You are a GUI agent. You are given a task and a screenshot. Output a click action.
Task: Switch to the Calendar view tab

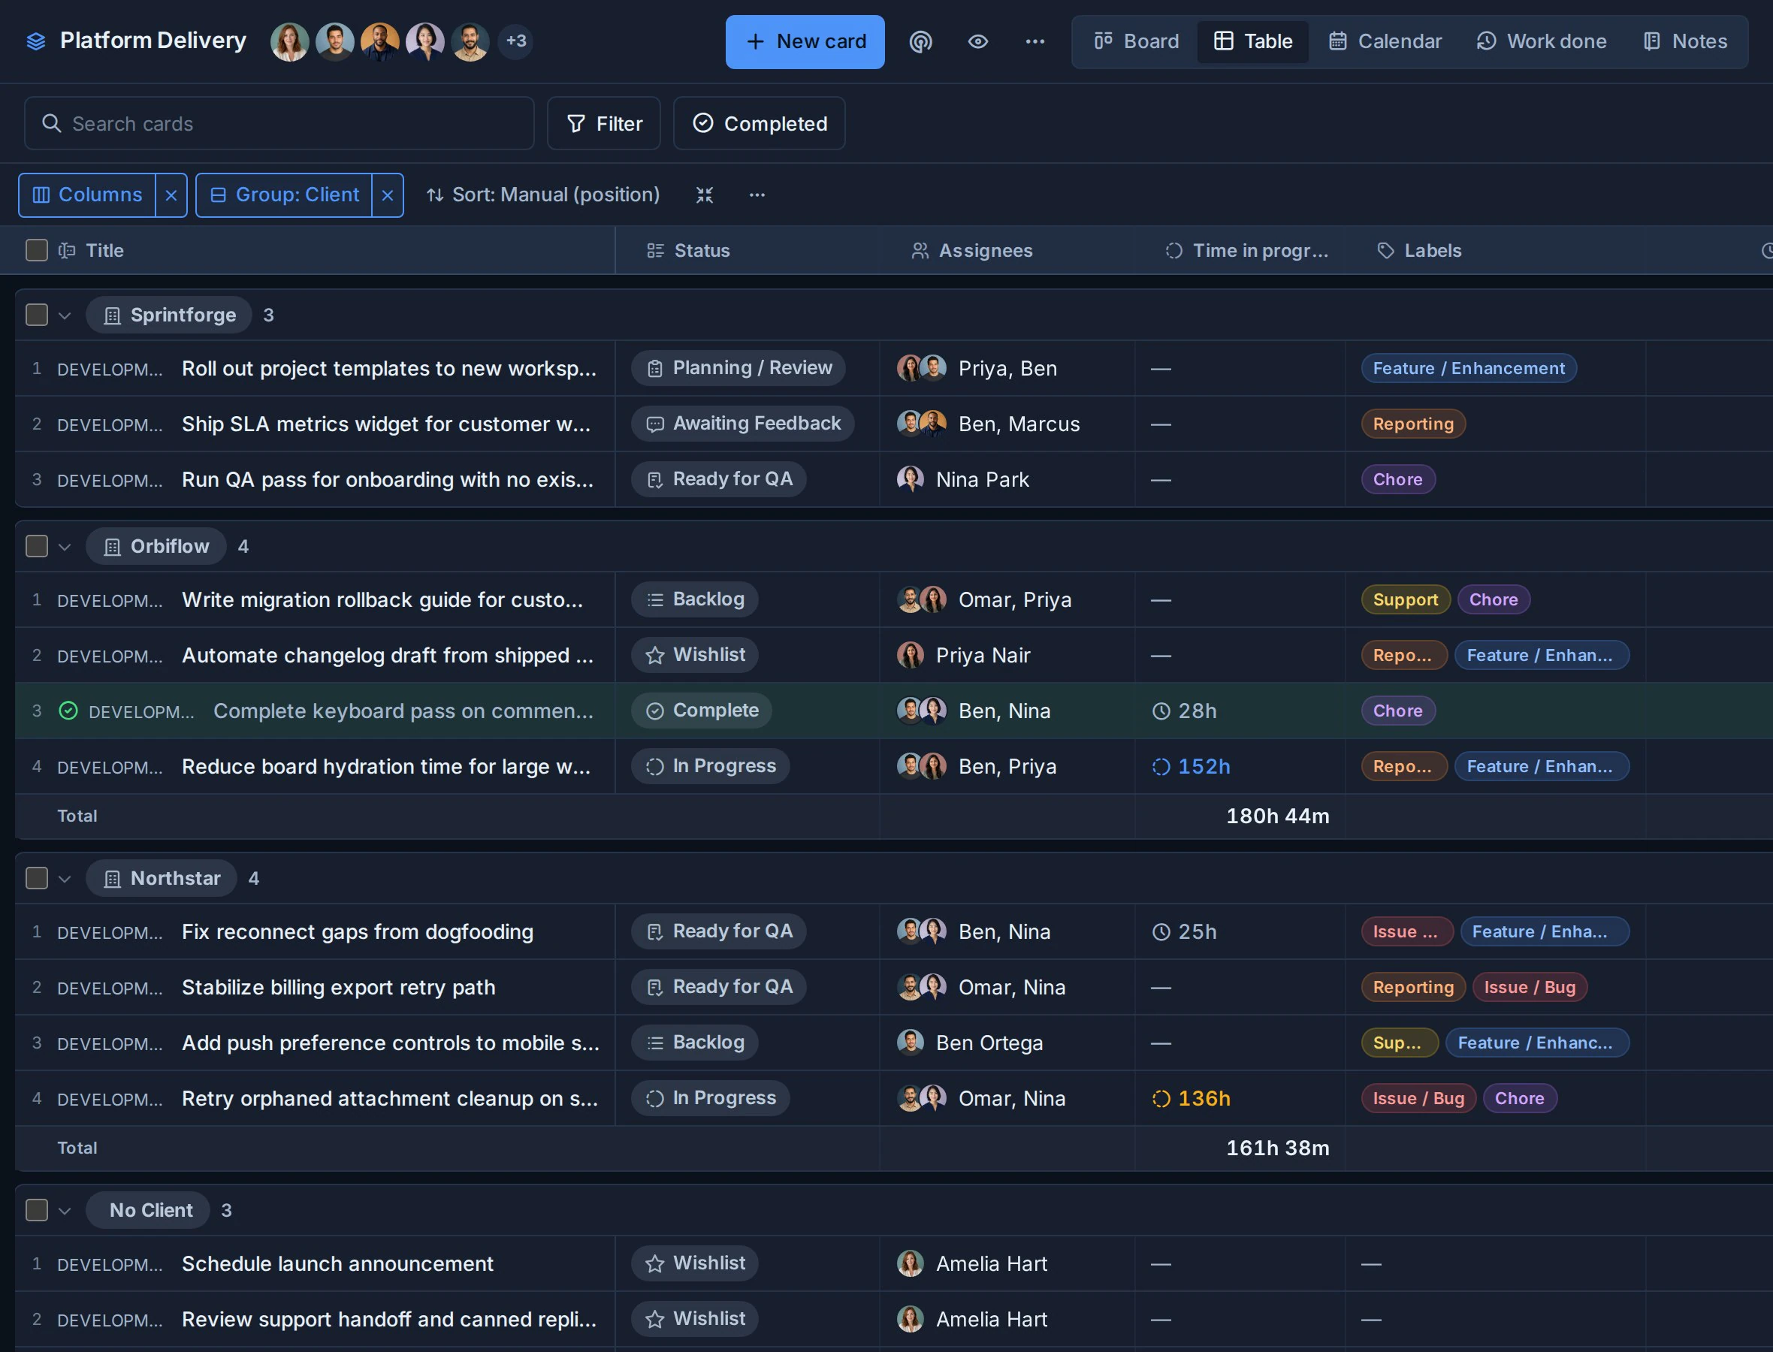(1385, 41)
